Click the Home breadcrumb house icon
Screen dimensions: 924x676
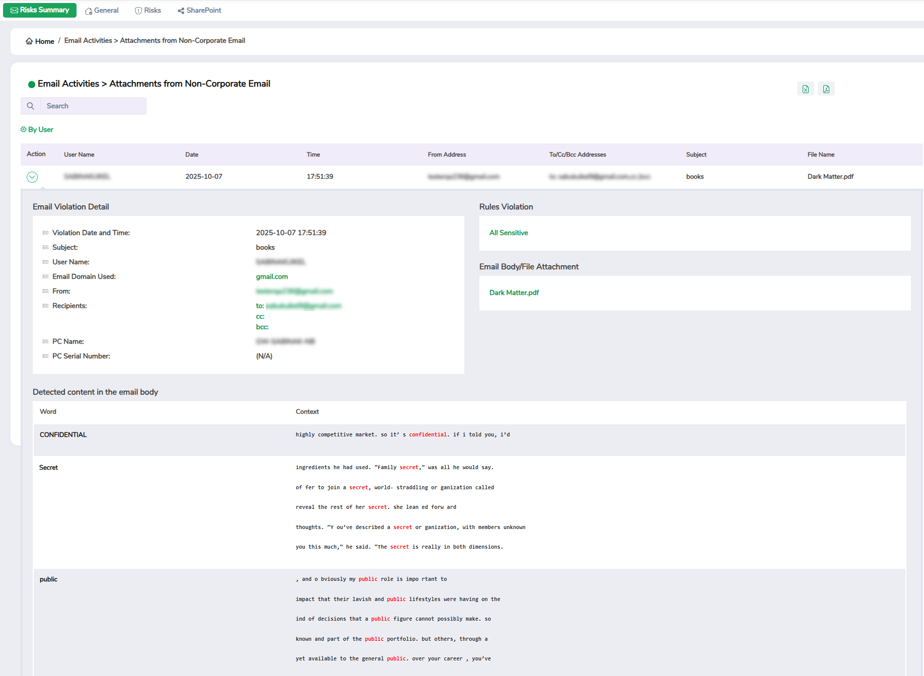[x=29, y=41]
